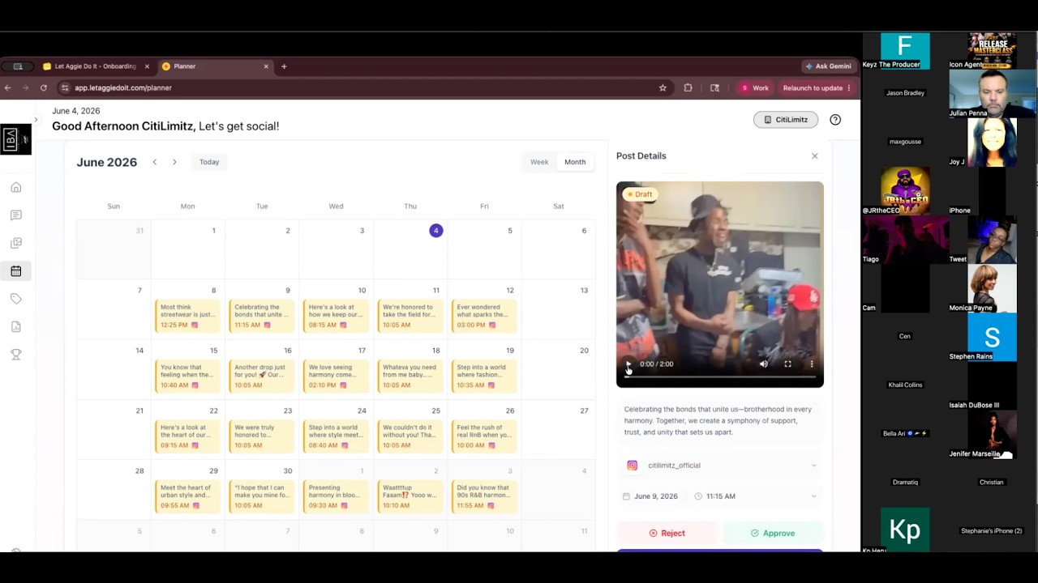The height and width of the screenshot is (583, 1038).
Task: Click the Draft status badge
Action: coord(639,194)
